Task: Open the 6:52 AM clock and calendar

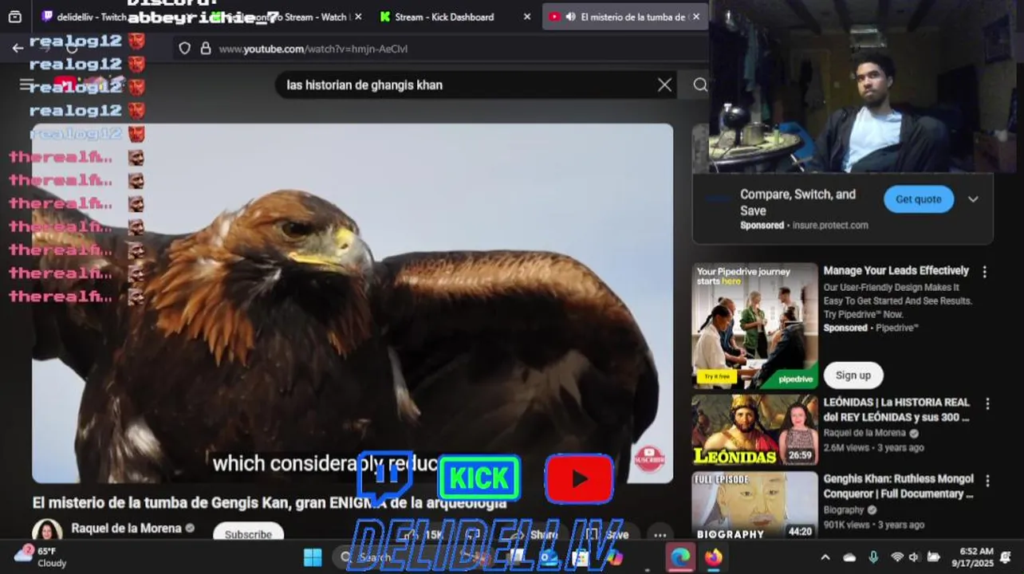Action: [972, 557]
